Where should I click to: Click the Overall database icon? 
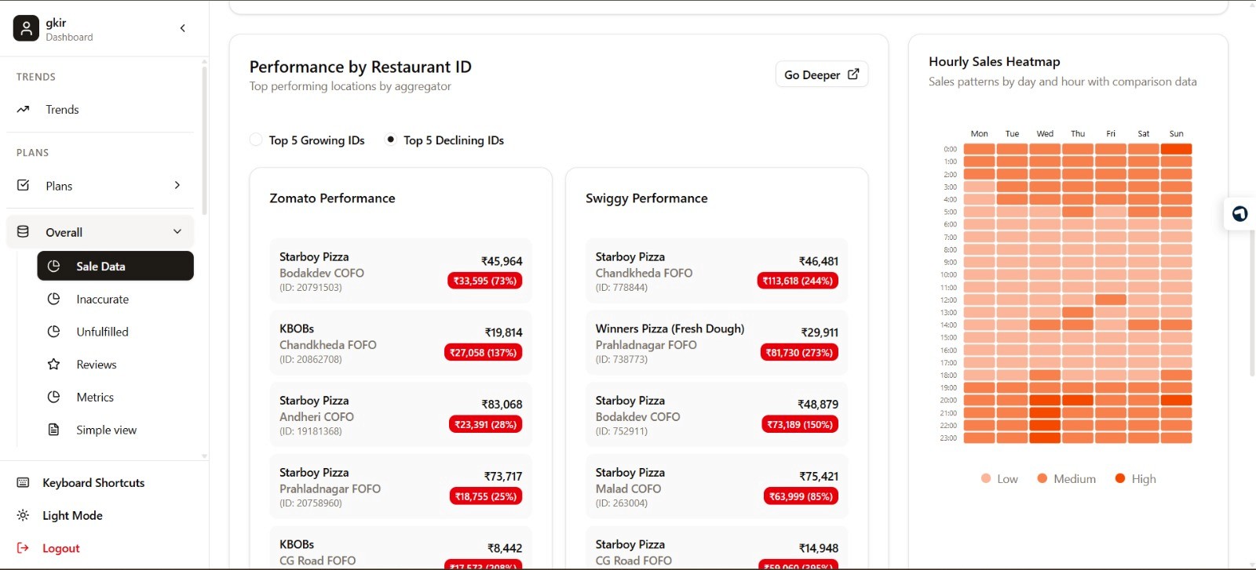(24, 232)
